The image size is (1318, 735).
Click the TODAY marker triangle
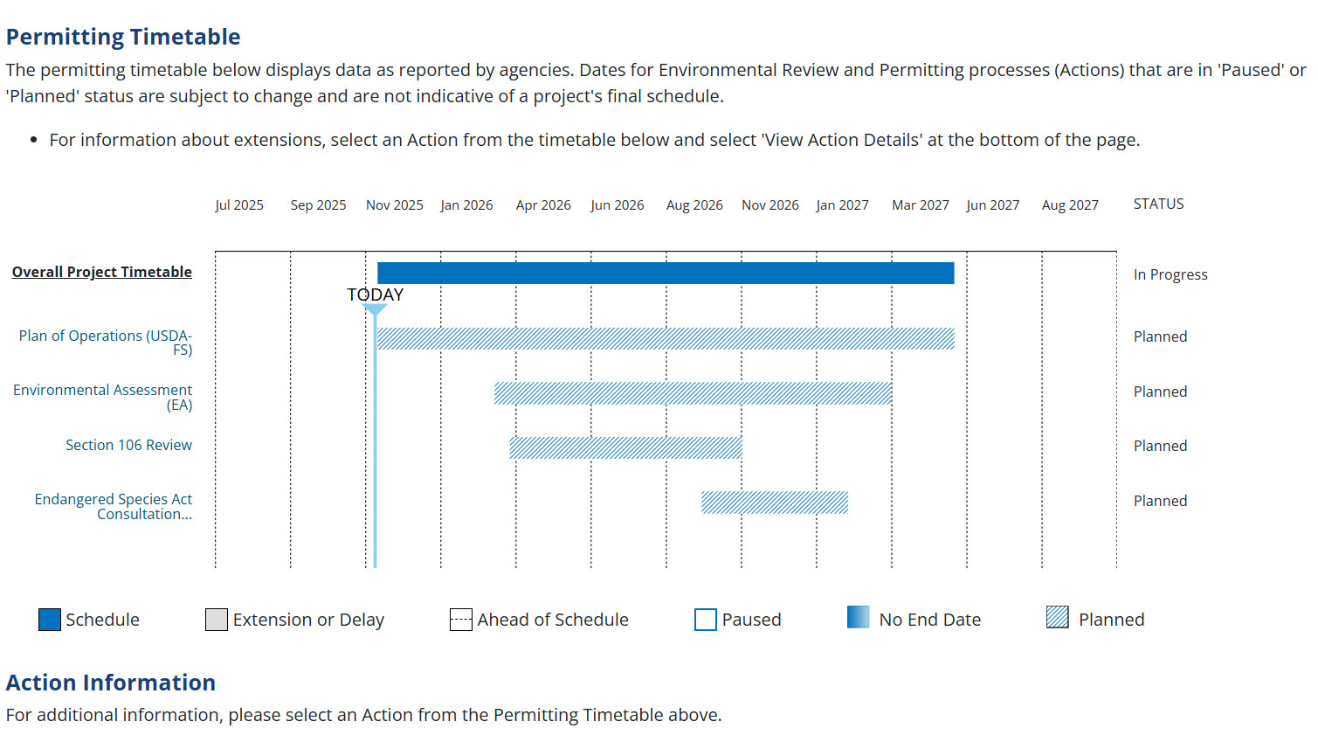point(376,309)
